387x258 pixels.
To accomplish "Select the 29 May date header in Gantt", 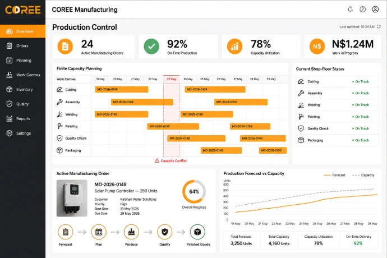I will point(271,79).
